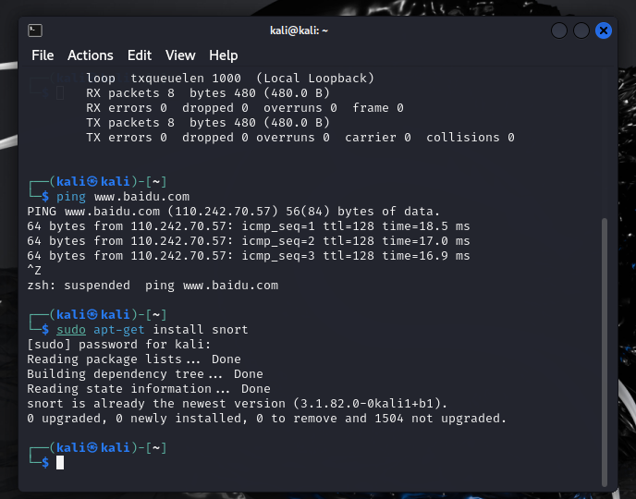Click the terminal icon in title bar
Viewport: 636px width, 499px height.
tap(35, 30)
